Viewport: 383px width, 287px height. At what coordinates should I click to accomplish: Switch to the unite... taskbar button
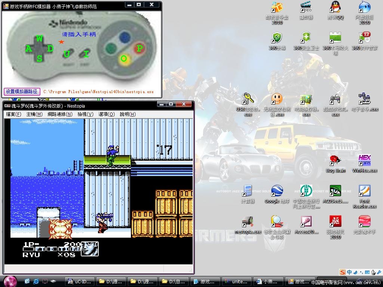point(236,282)
